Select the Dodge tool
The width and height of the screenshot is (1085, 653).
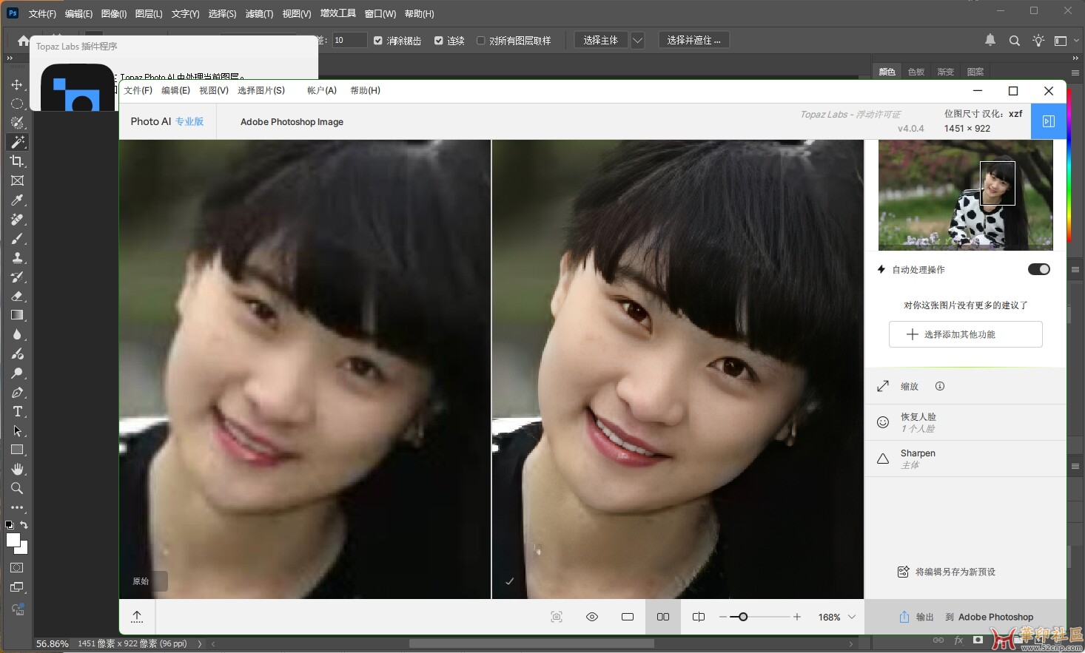pyautogui.click(x=17, y=373)
